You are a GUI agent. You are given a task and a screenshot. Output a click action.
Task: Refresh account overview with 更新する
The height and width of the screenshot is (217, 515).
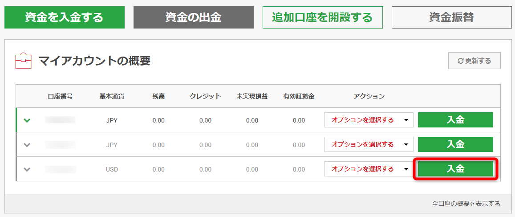pyautogui.click(x=474, y=61)
